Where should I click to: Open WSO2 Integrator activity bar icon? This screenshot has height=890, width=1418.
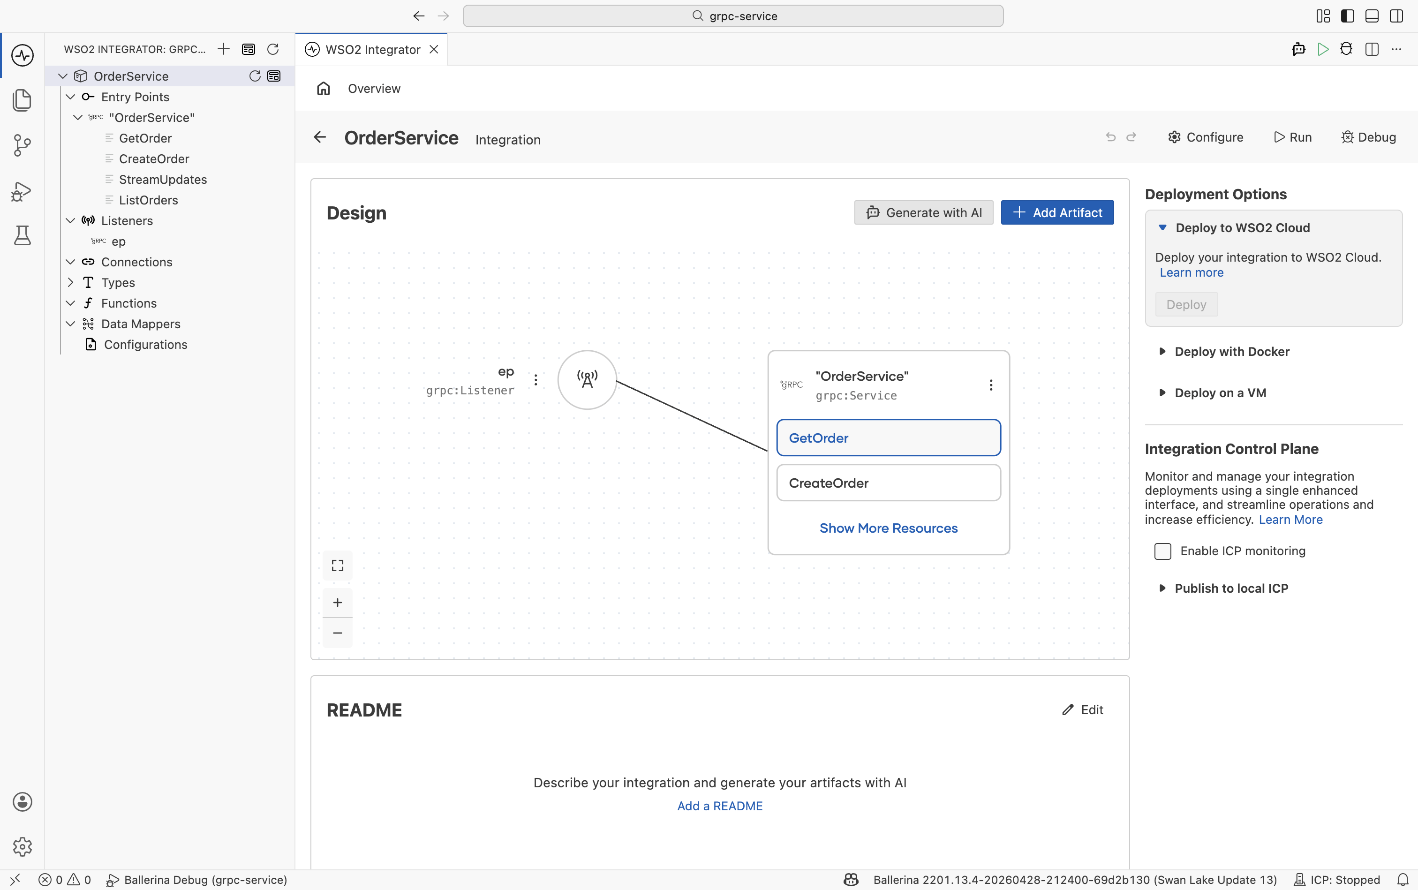click(x=23, y=55)
